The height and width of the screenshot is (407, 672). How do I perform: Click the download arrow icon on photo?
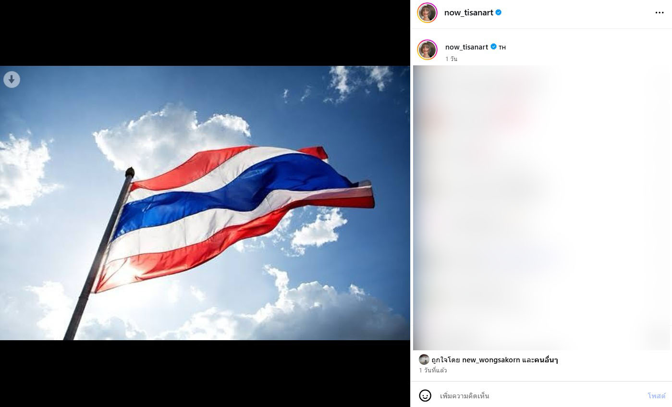12,79
